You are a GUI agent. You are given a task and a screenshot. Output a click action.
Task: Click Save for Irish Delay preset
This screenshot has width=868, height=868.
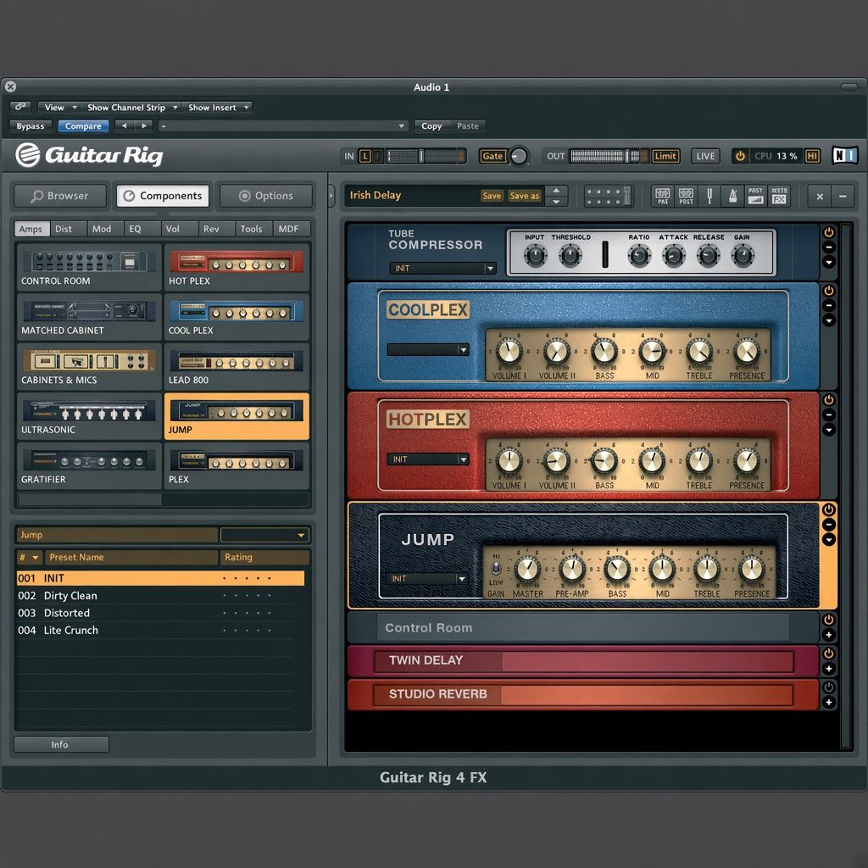[492, 196]
